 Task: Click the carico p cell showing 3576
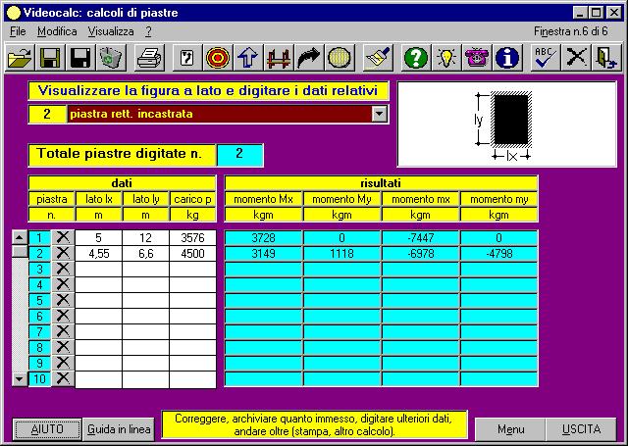192,237
